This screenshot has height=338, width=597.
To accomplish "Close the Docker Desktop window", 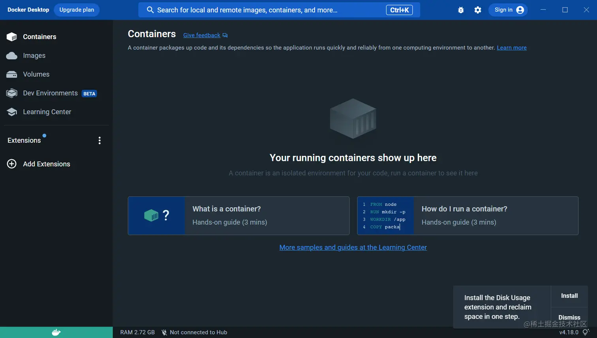I will pos(586,10).
